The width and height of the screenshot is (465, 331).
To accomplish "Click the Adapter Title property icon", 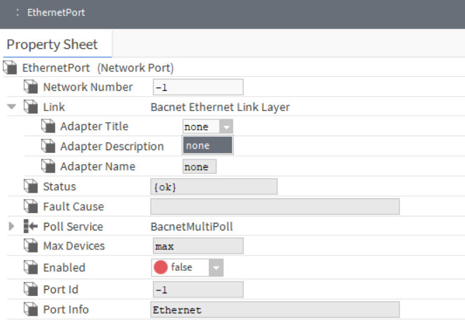I will tap(47, 127).
